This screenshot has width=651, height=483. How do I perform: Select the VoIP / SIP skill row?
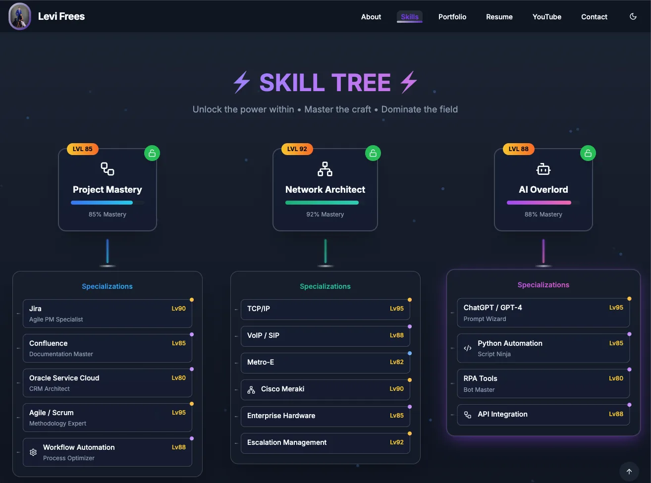pos(325,336)
